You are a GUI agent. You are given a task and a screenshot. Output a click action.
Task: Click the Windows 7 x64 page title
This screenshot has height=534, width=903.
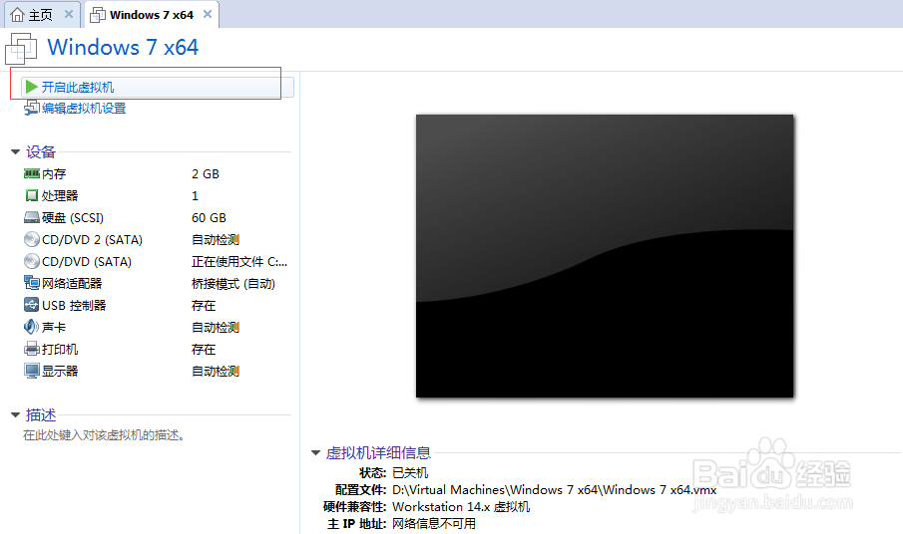click(x=123, y=47)
